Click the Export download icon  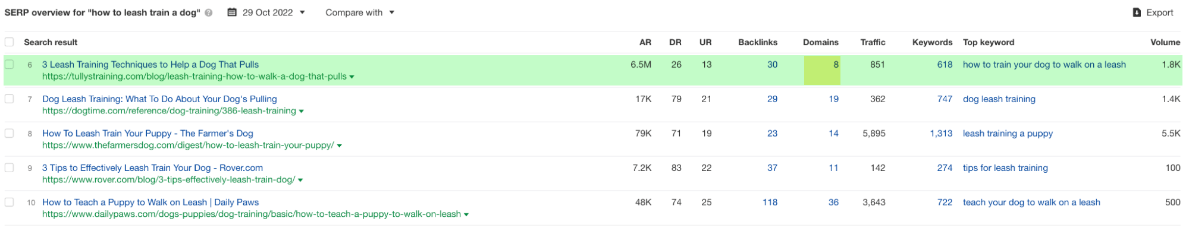(1137, 12)
